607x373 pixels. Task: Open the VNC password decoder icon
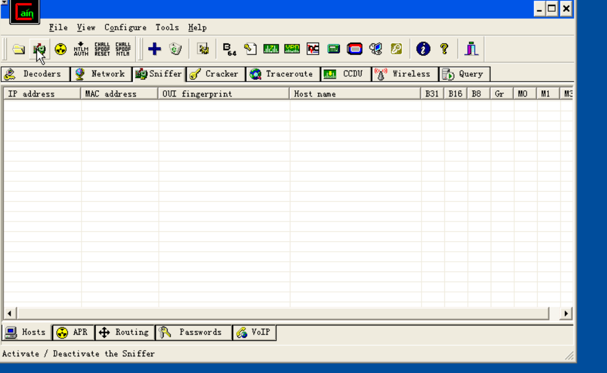click(x=313, y=49)
